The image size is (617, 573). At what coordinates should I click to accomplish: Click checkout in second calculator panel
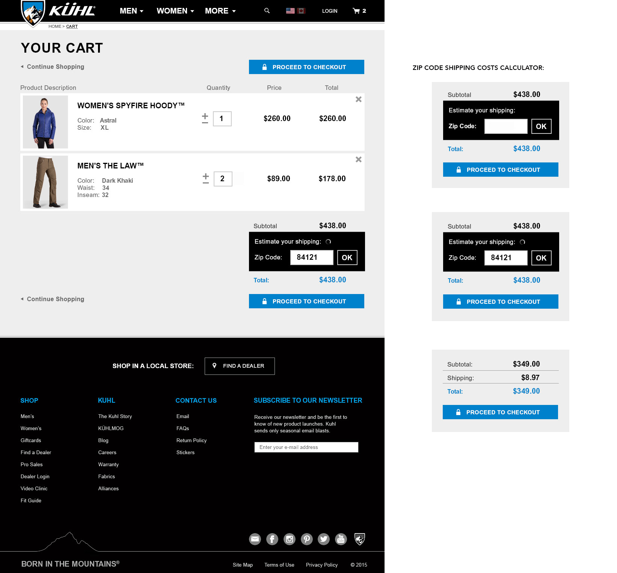coord(501,302)
